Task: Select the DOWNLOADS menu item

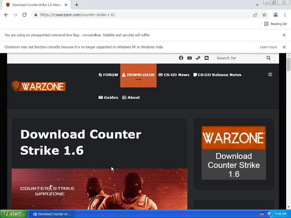Action: coord(138,75)
